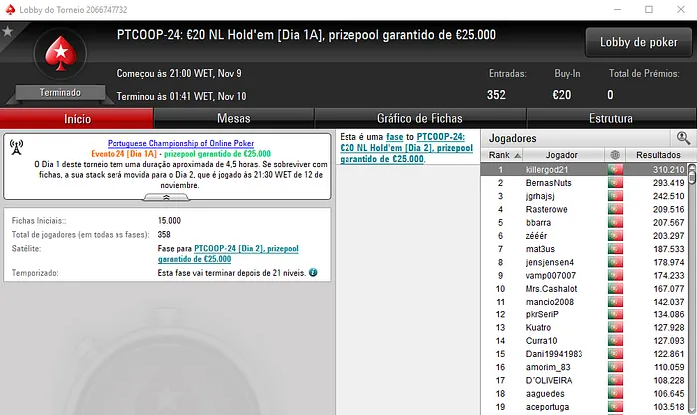Click the favorite star icon

coord(8,32)
